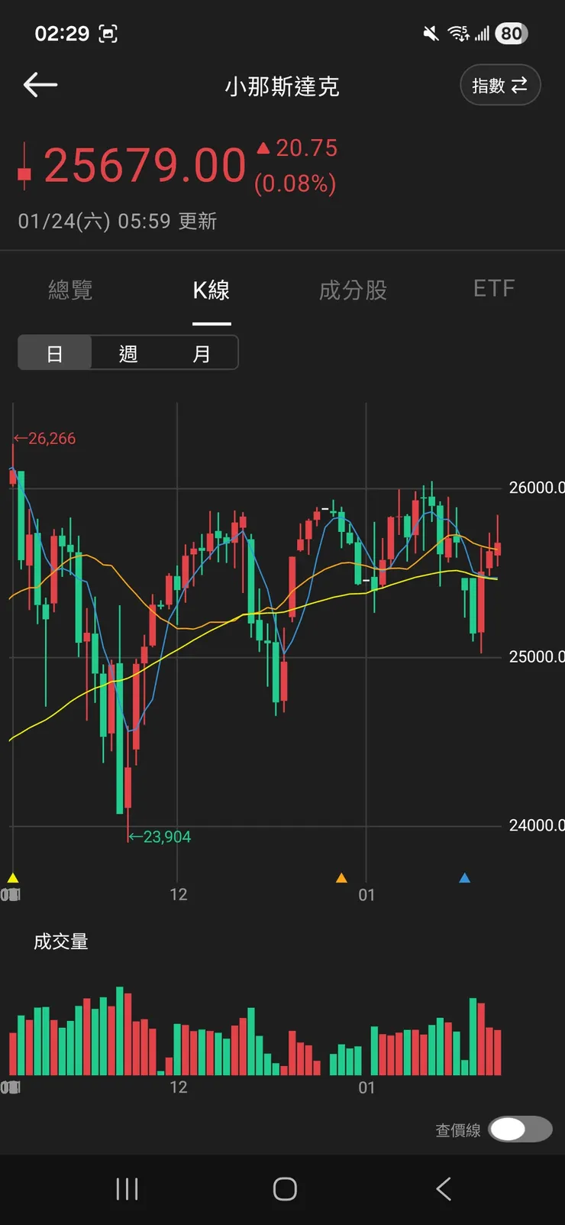Screen dimensions: 565x1225
Task: Tap the blue triangle chart marker
Action: (x=464, y=878)
